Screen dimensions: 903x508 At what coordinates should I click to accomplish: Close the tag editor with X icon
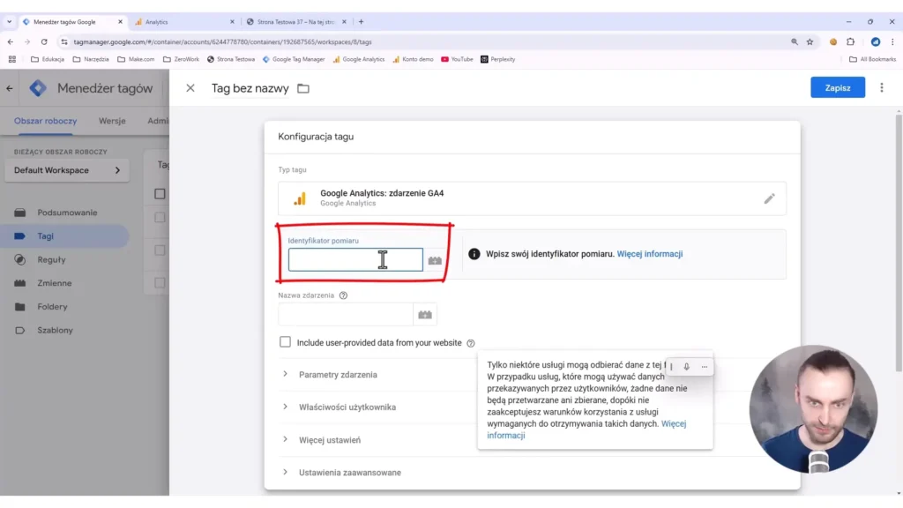[190, 88]
